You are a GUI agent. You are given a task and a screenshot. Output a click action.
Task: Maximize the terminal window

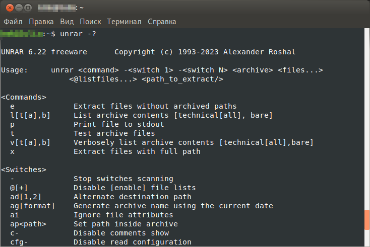[28, 8]
